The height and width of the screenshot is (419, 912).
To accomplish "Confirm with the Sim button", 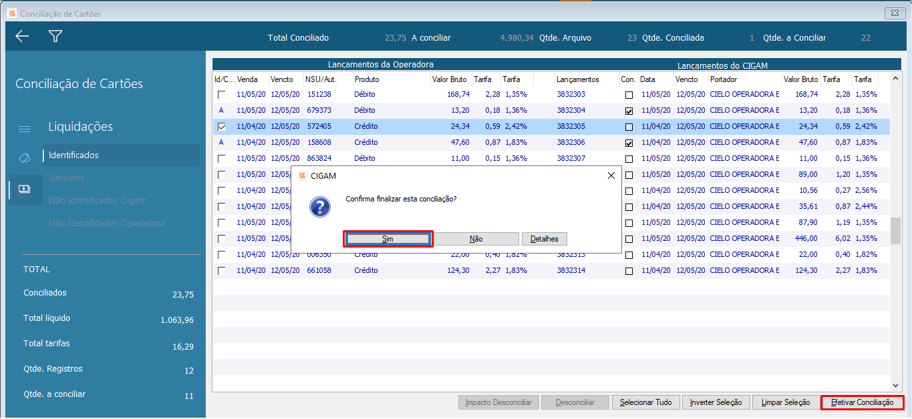I will click(x=388, y=239).
